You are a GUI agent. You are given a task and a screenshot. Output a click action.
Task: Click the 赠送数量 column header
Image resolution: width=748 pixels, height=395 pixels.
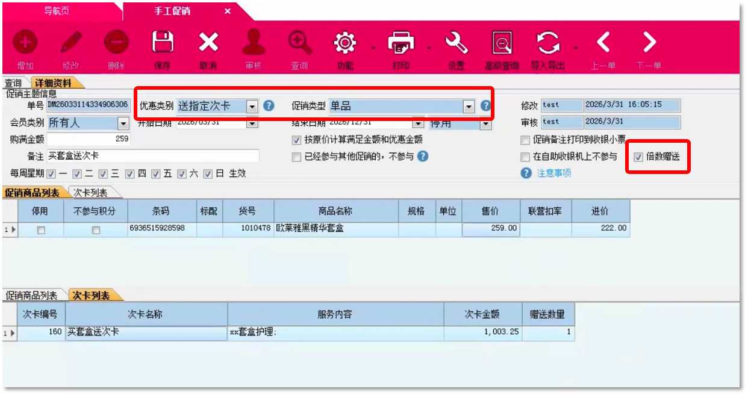click(x=547, y=314)
